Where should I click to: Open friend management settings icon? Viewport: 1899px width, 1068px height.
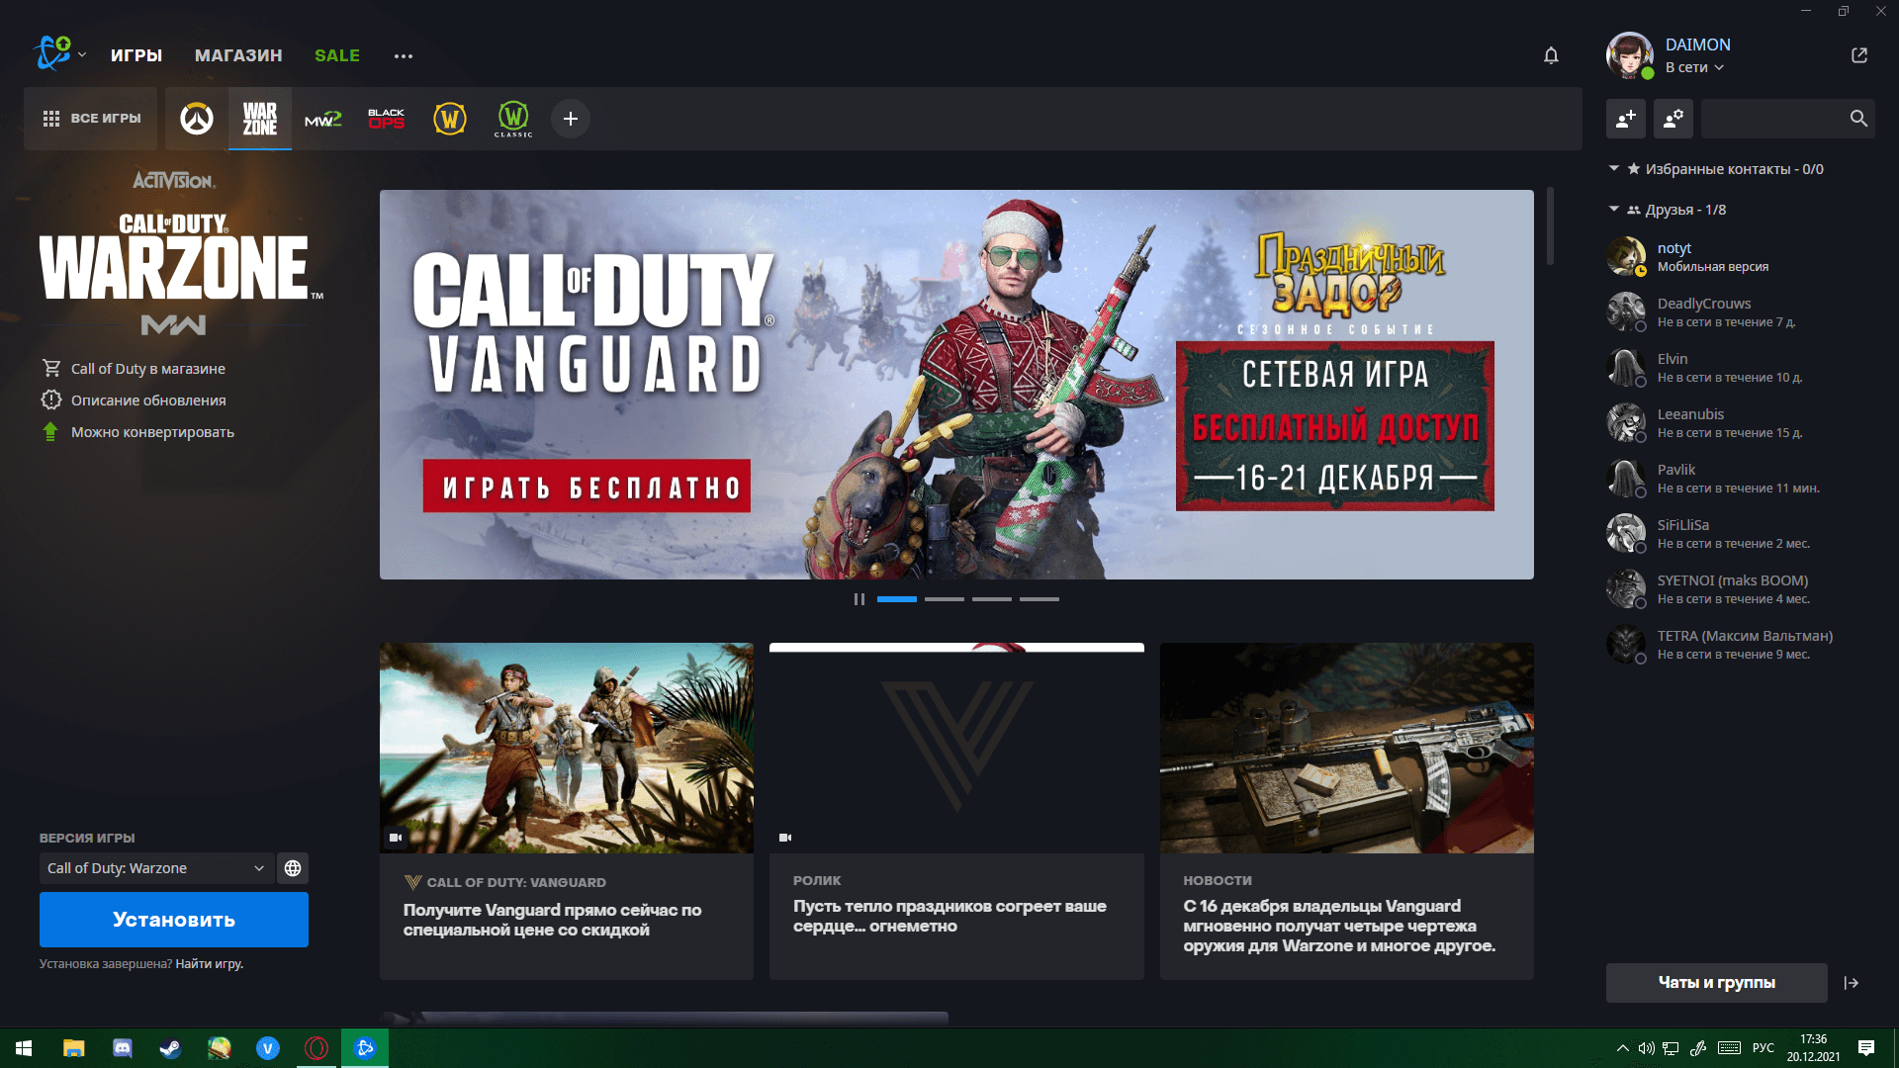[x=1673, y=119]
